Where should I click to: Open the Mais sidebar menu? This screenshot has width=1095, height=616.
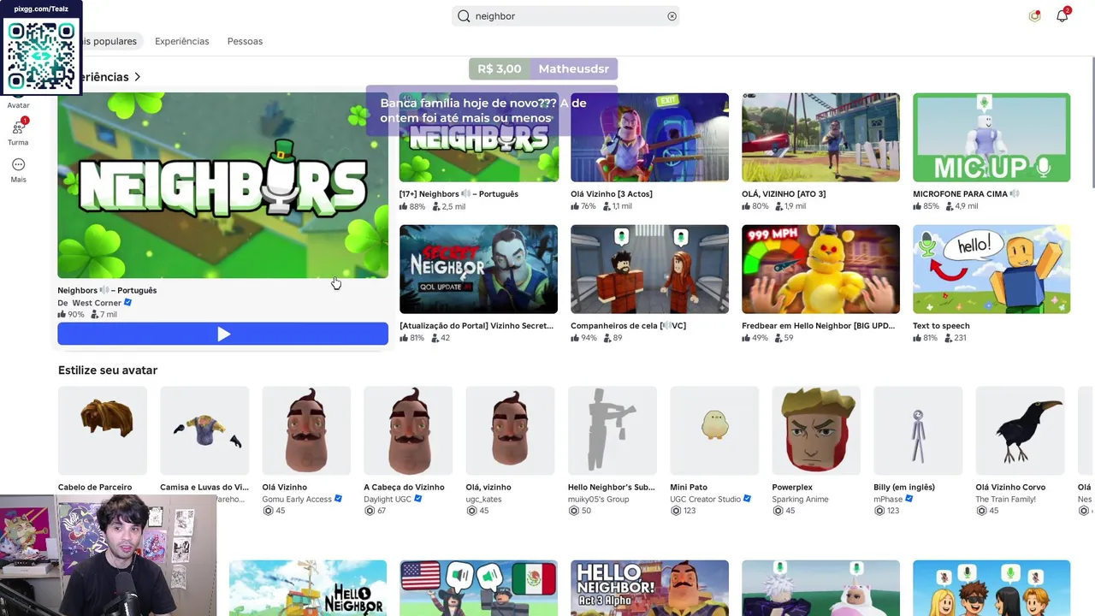(x=18, y=170)
